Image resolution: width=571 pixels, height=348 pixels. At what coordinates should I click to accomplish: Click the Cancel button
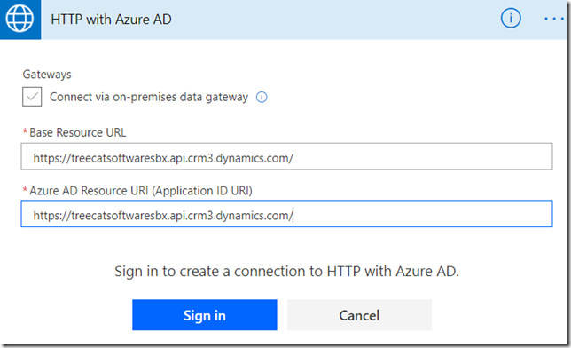359,315
